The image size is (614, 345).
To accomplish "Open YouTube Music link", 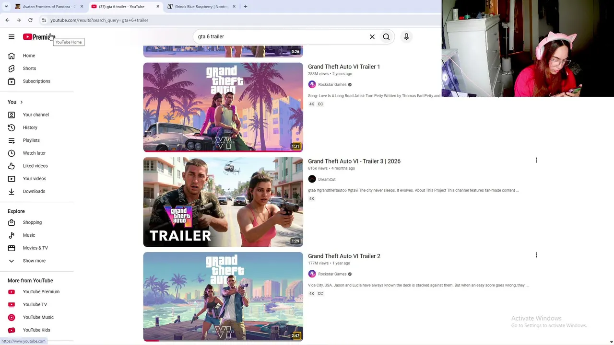I will [38, 317].
